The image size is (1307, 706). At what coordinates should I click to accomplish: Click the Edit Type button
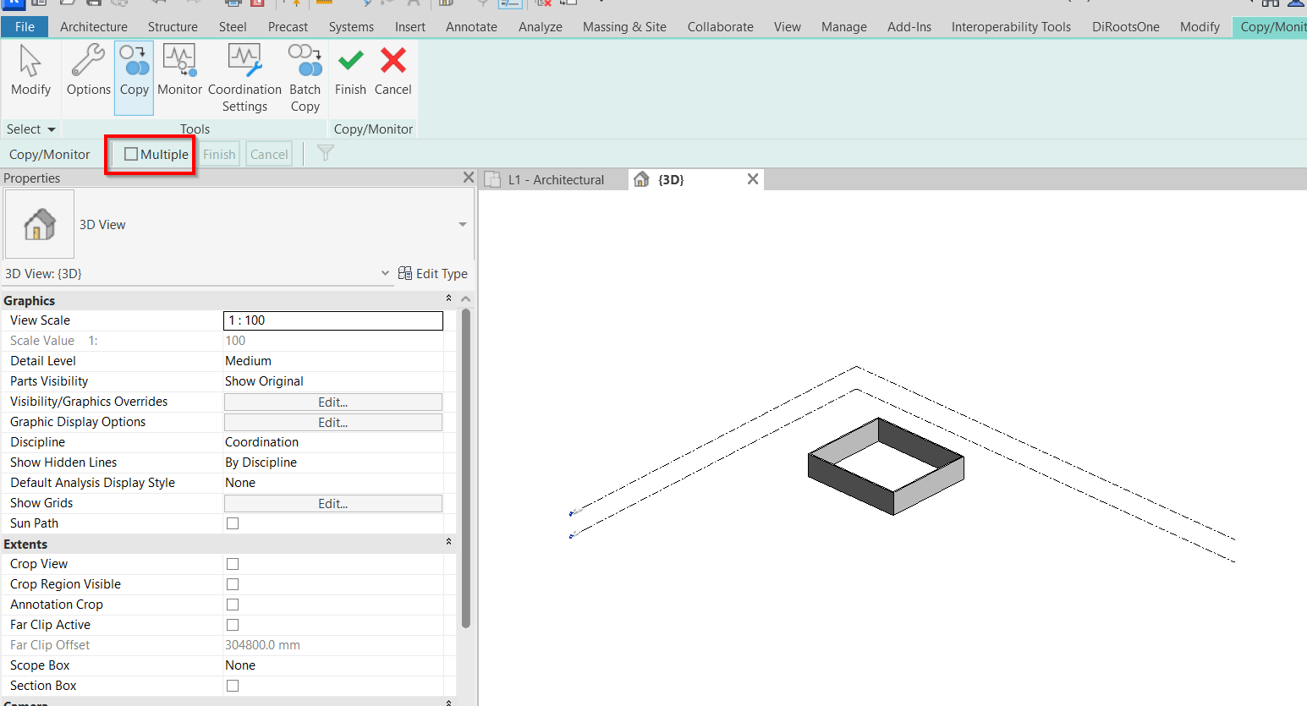pyautogui.click(x=433, y=274)
